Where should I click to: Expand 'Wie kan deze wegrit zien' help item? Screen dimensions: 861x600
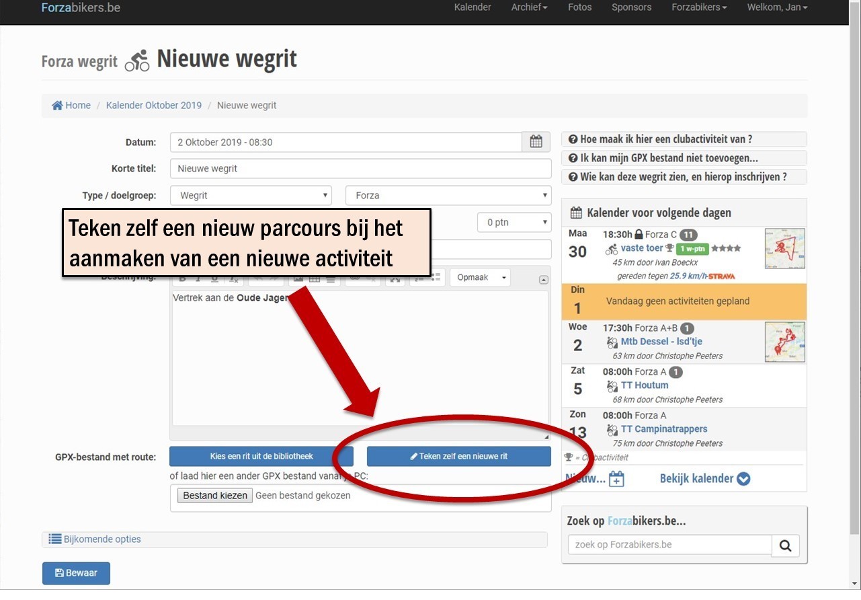click(684, 177)
